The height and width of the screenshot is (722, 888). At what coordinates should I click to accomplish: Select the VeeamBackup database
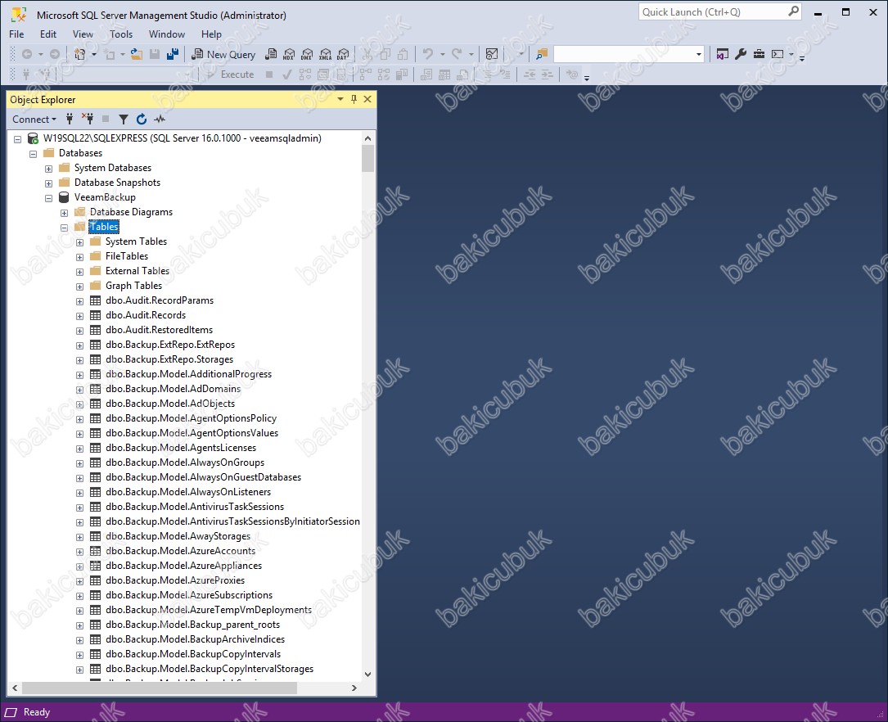click(105, 197)
